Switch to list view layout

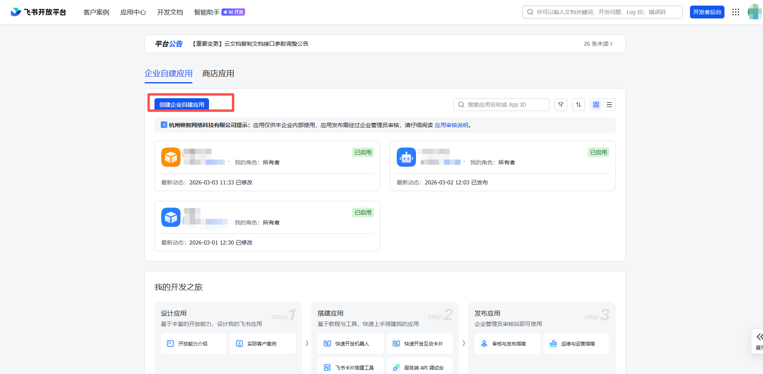tap(609, 105)
